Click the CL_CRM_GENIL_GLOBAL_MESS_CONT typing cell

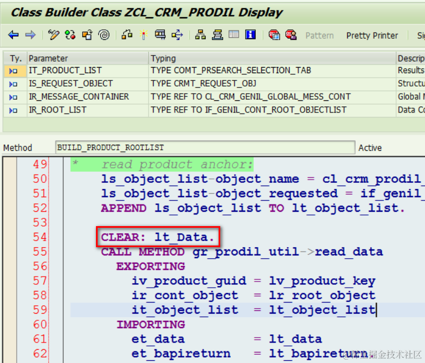272,97
